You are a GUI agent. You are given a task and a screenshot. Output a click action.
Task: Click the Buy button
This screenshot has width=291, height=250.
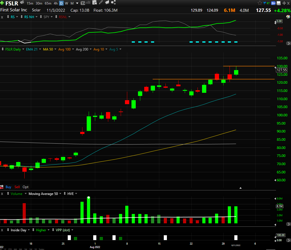point(8,187)
